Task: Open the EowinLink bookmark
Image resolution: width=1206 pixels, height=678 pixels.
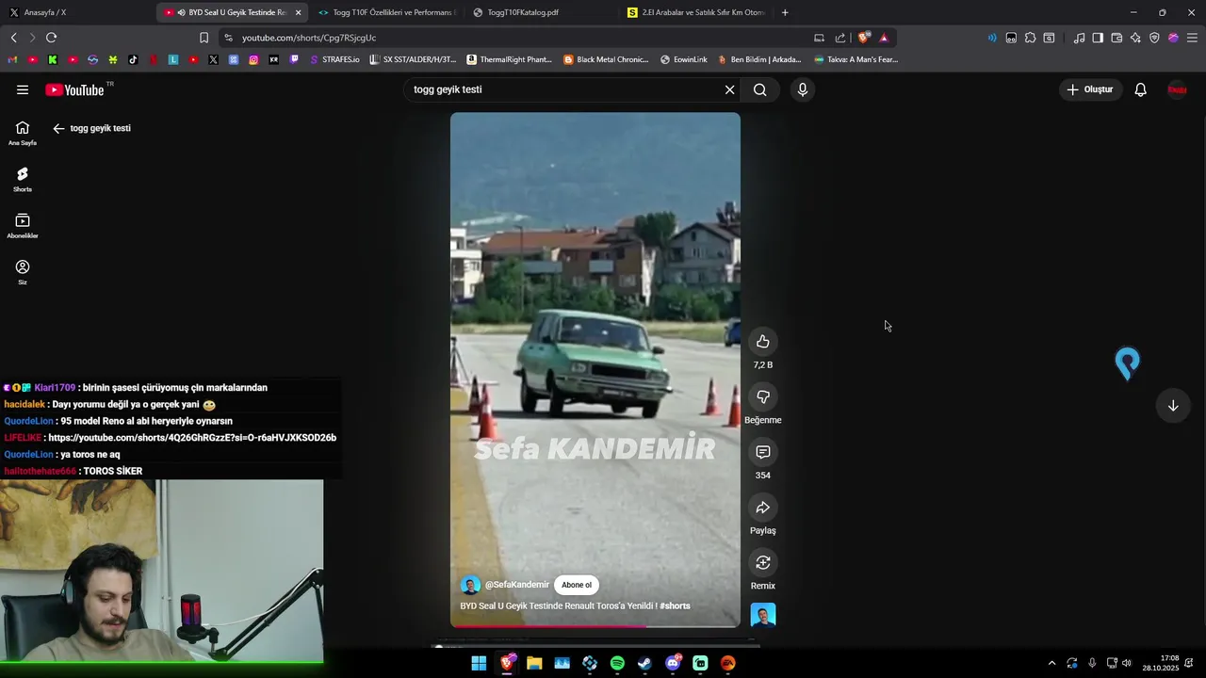Action: [x=684, y=59]
